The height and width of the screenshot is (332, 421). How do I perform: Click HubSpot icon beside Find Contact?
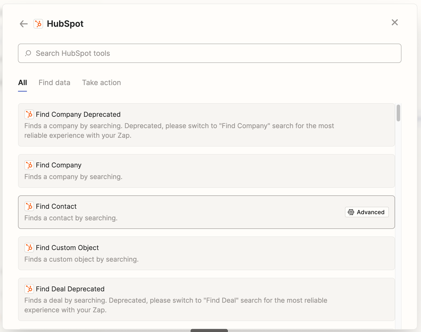click(29, 206)
